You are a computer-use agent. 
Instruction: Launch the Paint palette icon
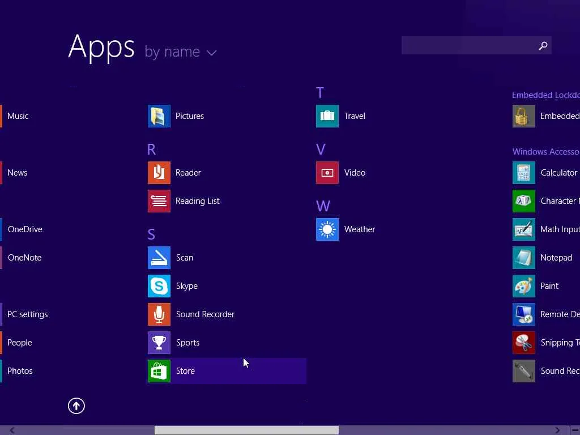point(524,286)
